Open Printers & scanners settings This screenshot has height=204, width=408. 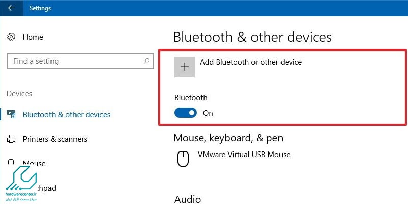coord(55,139)
